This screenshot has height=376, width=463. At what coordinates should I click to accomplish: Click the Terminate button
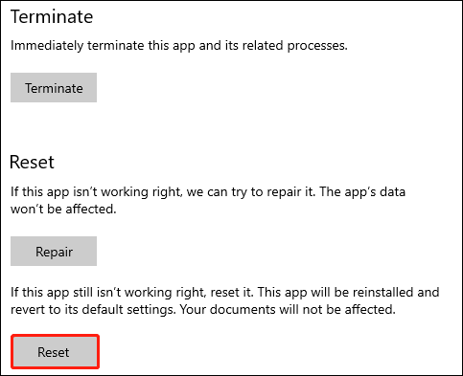[x=54, y=88]
